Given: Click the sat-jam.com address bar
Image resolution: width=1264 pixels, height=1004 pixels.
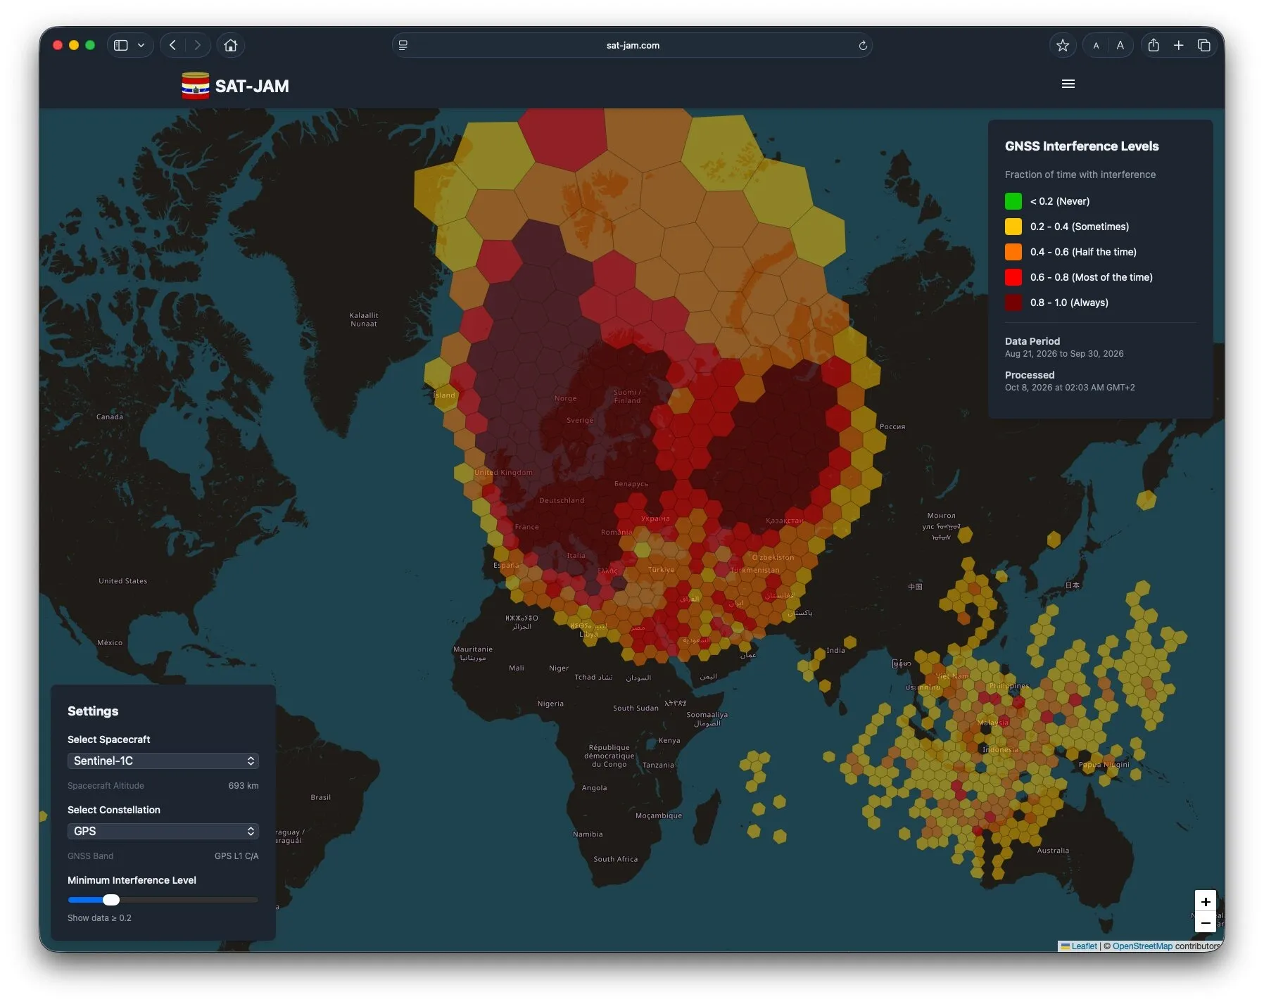Looking at the screenshot, I should coord(632,46).
